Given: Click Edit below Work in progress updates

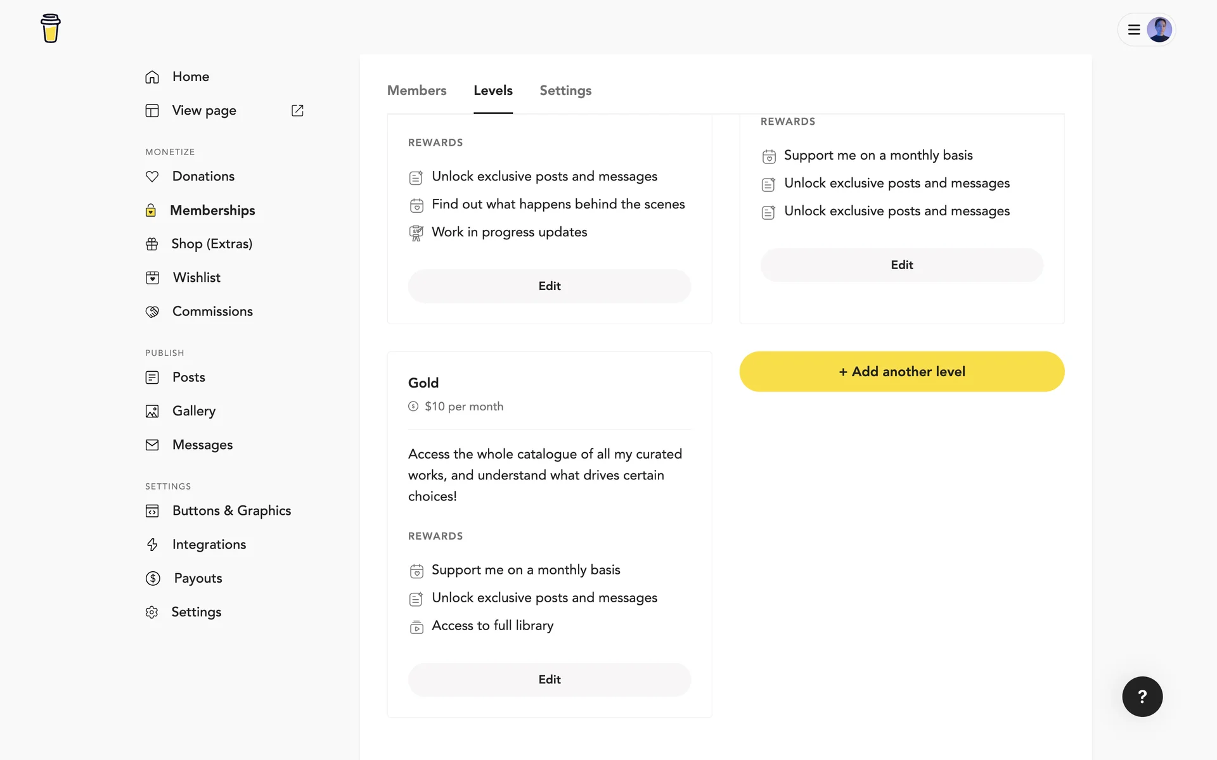Looking at the screenshot, I should [549, 286].
